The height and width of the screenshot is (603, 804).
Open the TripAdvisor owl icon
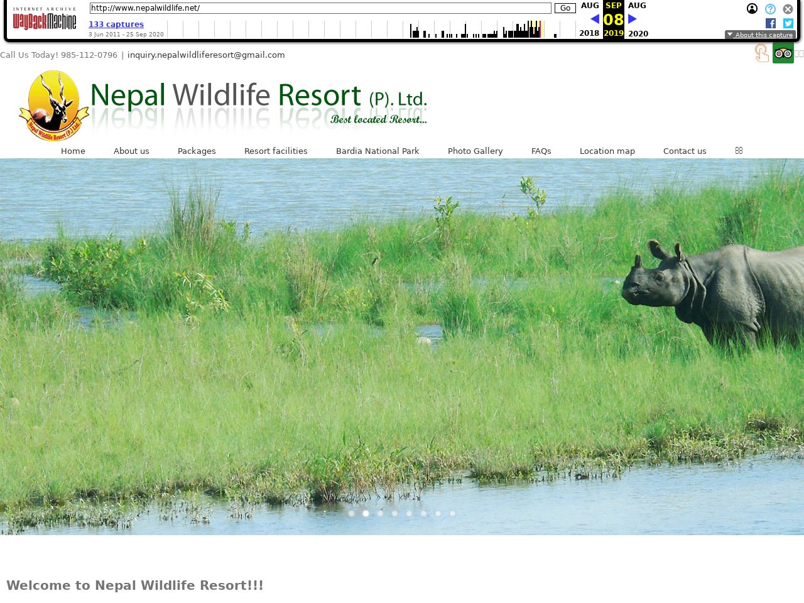click(783, 53)
